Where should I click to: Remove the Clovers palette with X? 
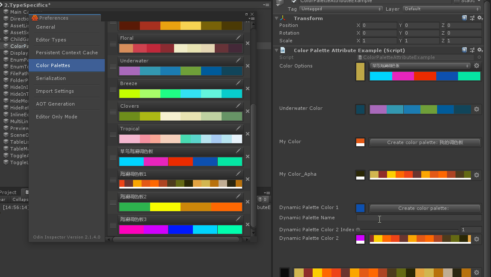coord(247,112)
